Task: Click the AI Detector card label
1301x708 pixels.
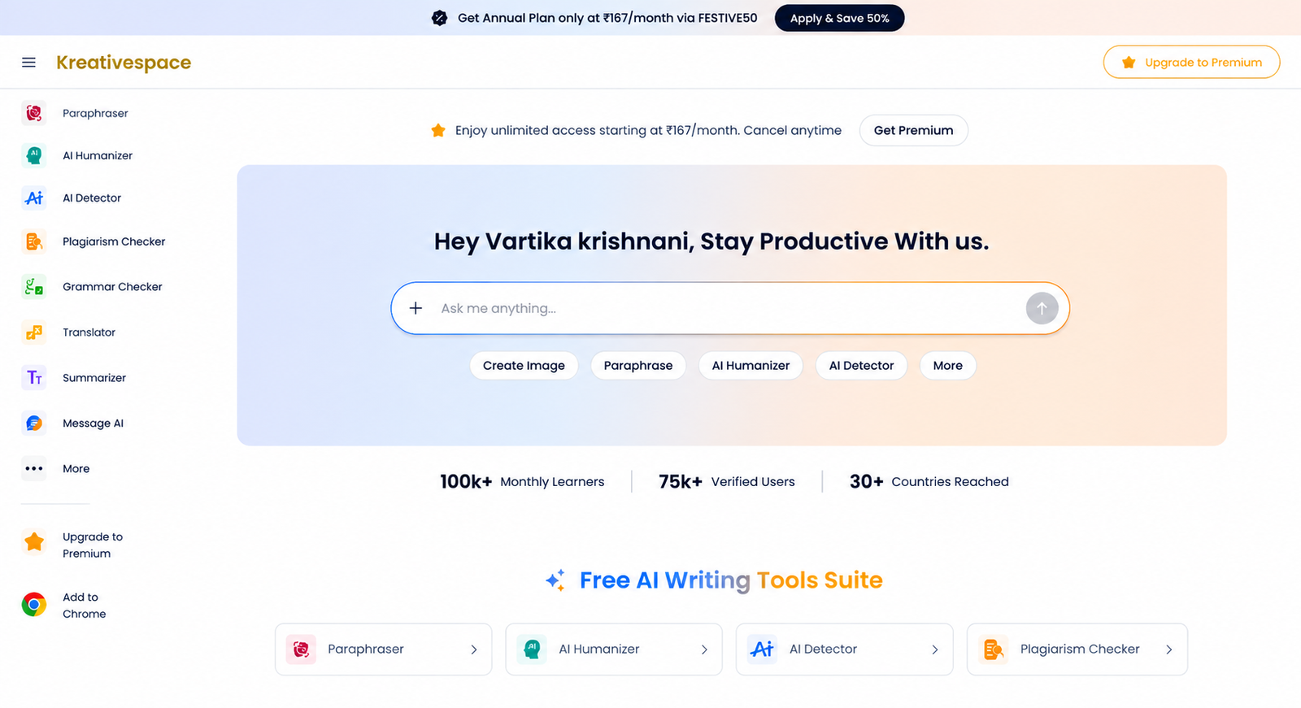Action: [x=823, y=649]
